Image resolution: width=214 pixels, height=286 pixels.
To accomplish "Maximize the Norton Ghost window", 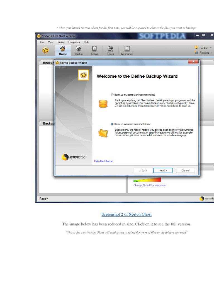I will [x=203, y=35].
